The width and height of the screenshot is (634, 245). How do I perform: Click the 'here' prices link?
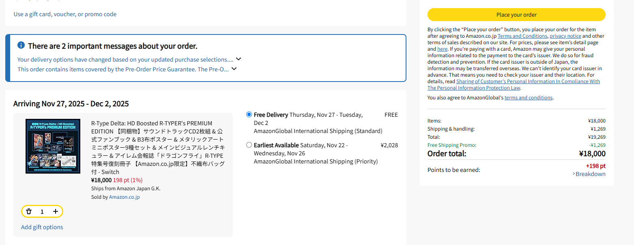click(x=442, y=49)
